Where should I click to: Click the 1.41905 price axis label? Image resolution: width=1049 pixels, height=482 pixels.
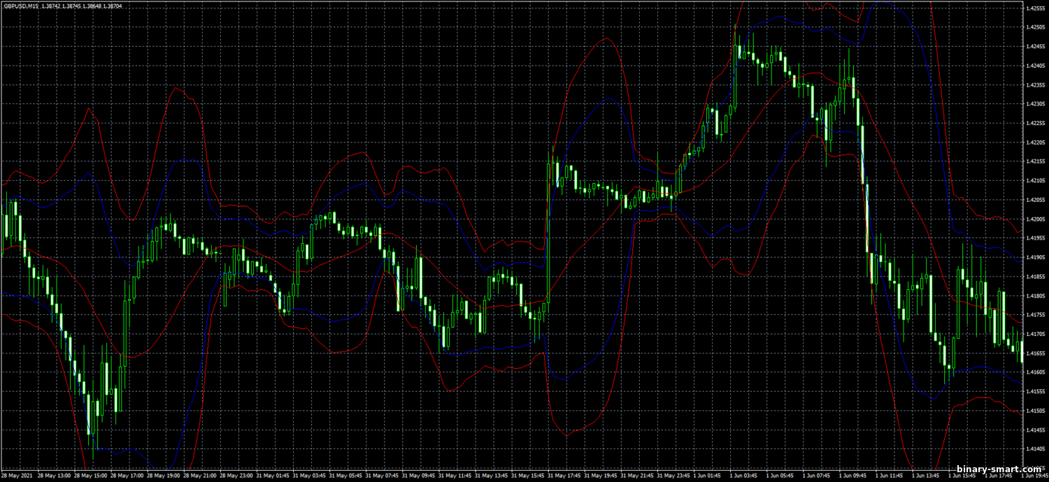(1035, 257)
